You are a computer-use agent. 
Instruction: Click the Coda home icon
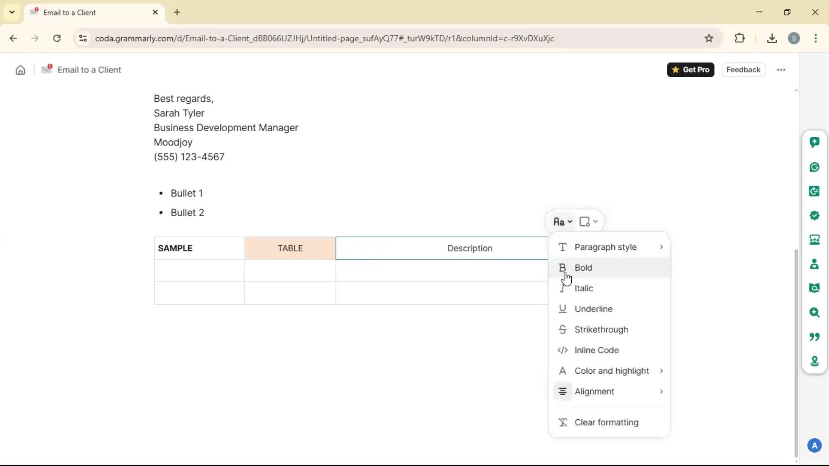point(20,70)
